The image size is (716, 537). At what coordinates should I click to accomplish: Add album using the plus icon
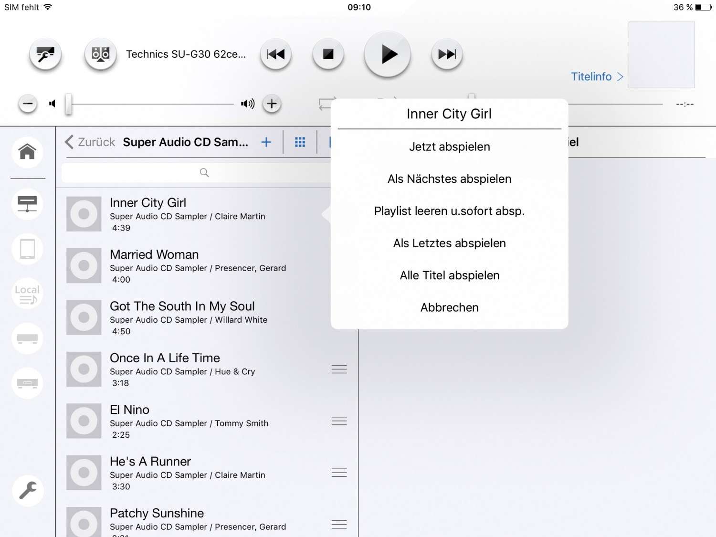(x=266, y=142)
